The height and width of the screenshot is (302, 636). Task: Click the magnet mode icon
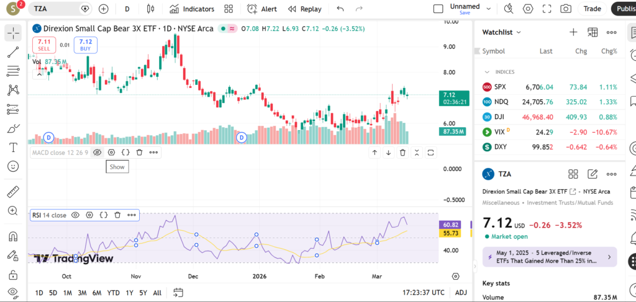click(13, 237)
